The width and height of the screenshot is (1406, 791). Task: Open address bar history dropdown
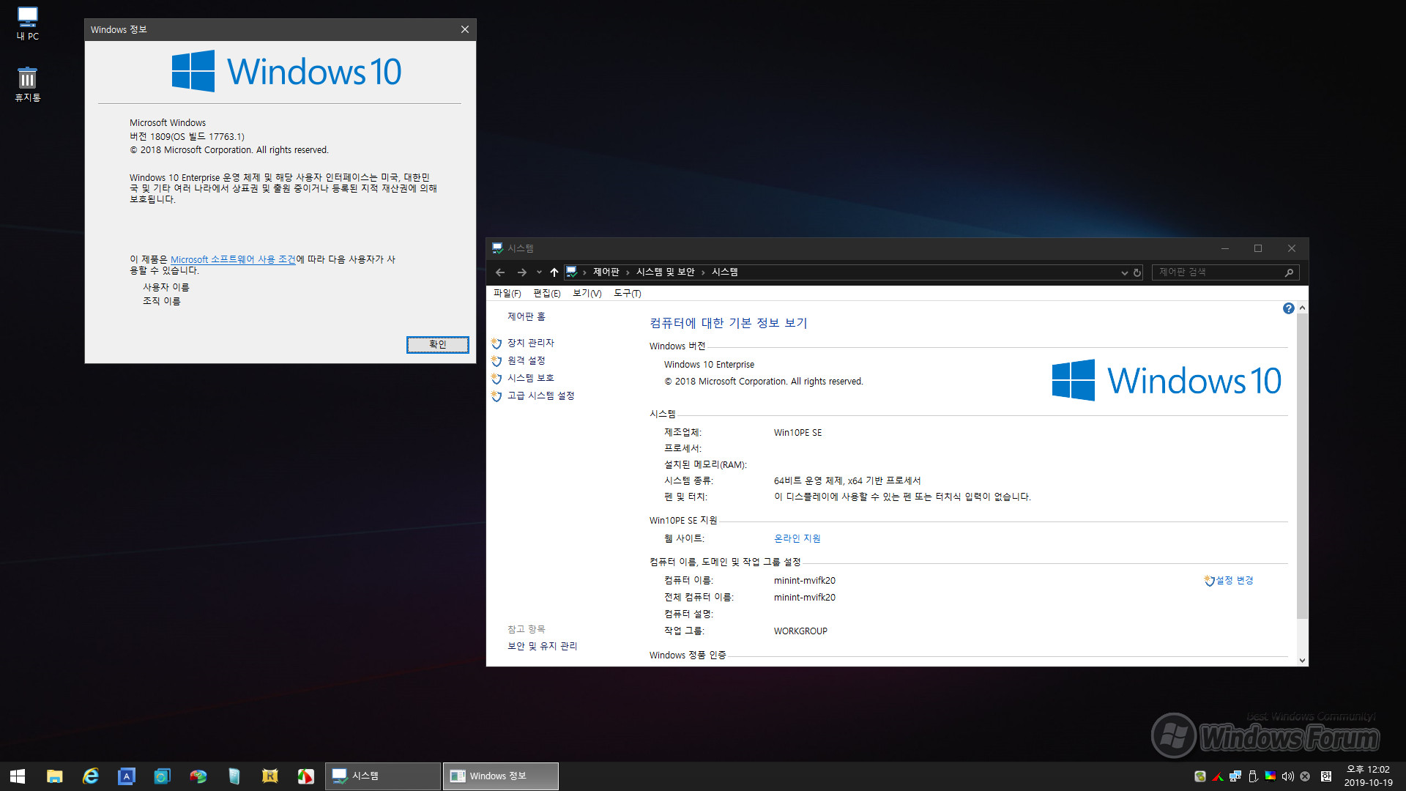coord(1124,272)
